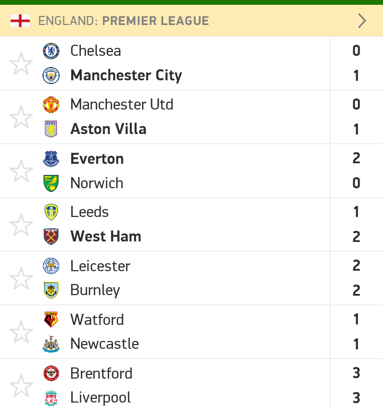Click the Liverpool club crest
Screen dimensions: 383x410
click(51, 398)
